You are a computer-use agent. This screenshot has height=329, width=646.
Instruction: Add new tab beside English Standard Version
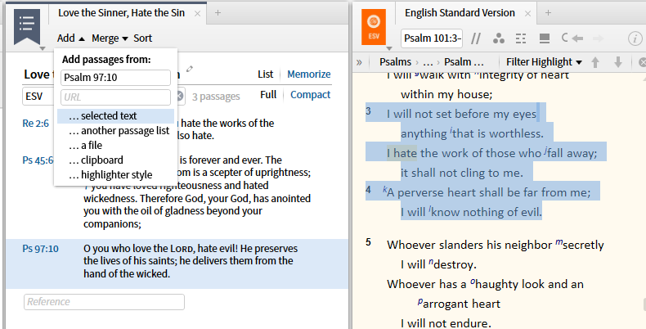tap(548, 13)
